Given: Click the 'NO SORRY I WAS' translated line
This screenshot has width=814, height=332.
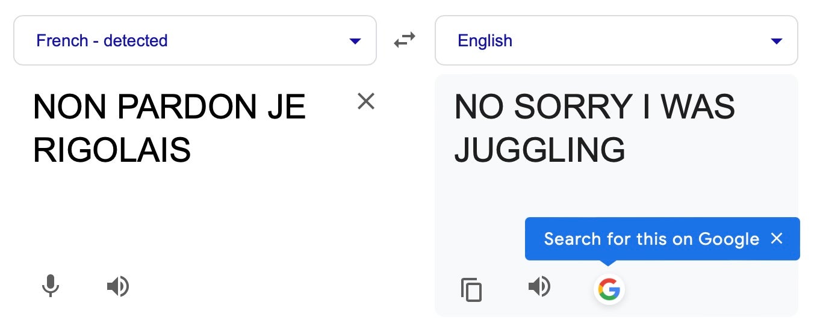Looking at the screenshot, I should tap(594, 108).
